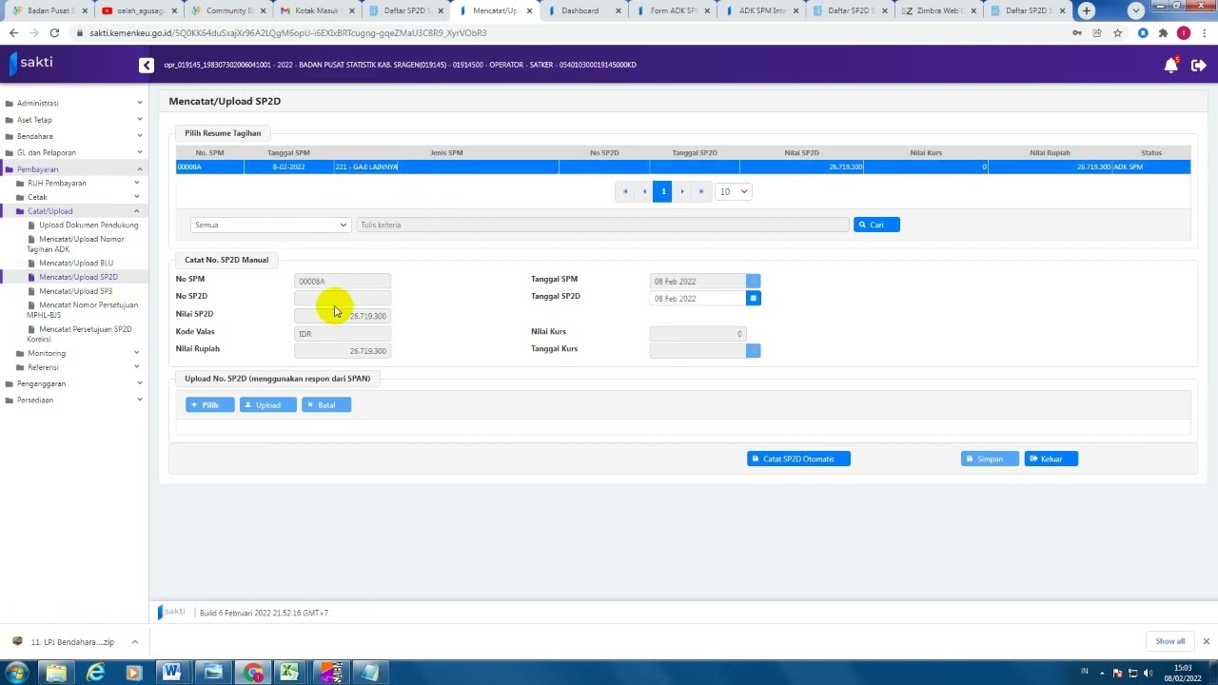1218x685 pixels.
Task: Open Mencatat/Upload BLU item
Action: 75,263
